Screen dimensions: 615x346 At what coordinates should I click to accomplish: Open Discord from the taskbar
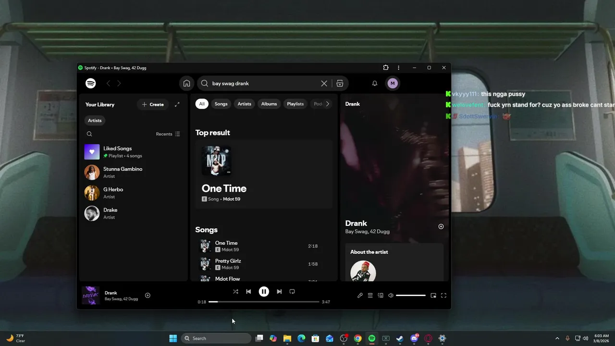pos(414,338)
